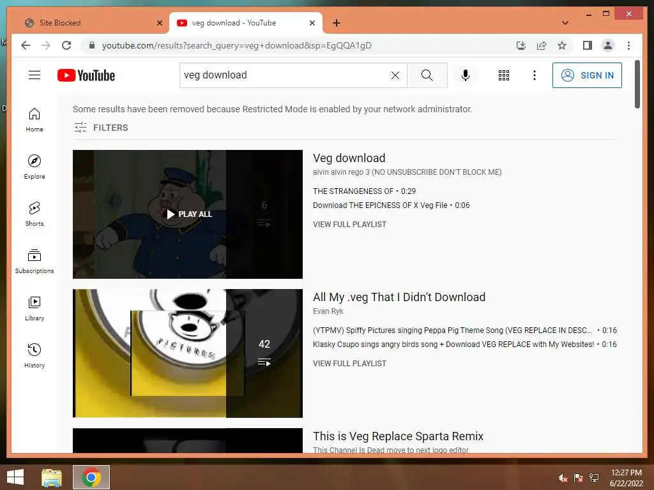Clear the search query with X

(395, 75)
